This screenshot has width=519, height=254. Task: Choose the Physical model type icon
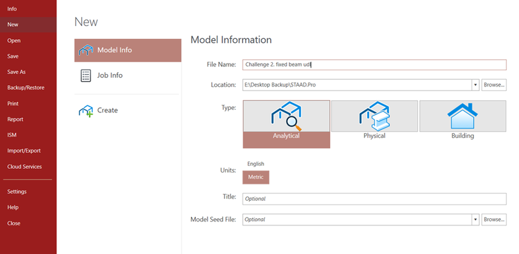coord(374,116)
